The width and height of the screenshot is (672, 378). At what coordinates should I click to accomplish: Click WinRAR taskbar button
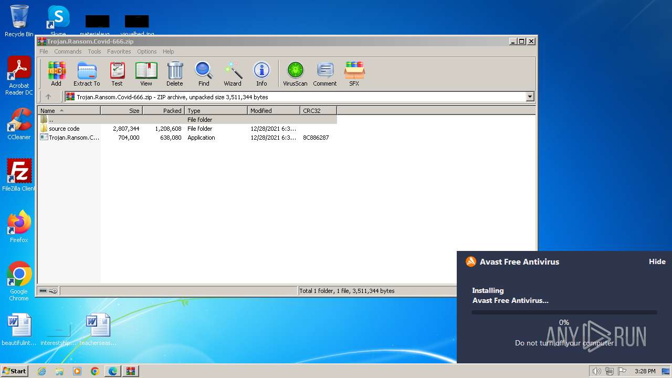tap(131, 371)
